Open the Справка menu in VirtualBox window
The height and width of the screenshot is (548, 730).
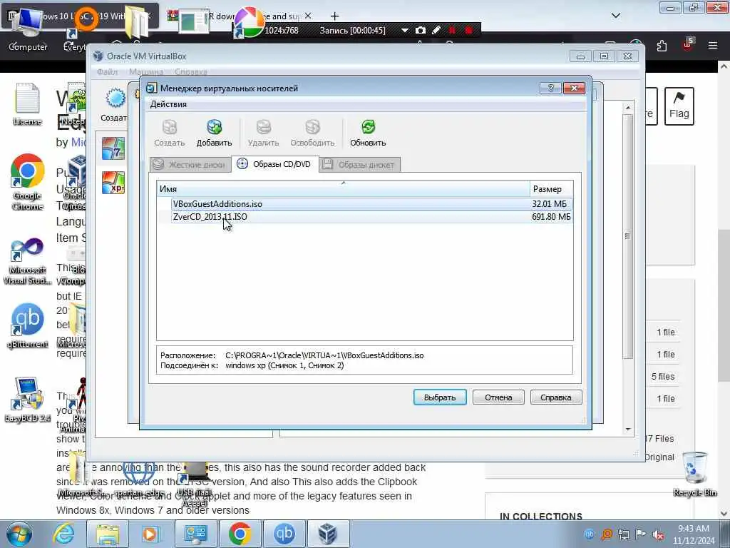(x=191, y=72)
